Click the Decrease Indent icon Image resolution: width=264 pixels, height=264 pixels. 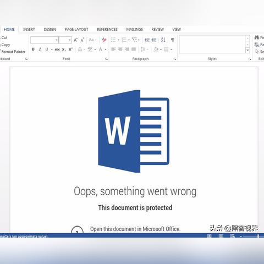click(147, 40)
